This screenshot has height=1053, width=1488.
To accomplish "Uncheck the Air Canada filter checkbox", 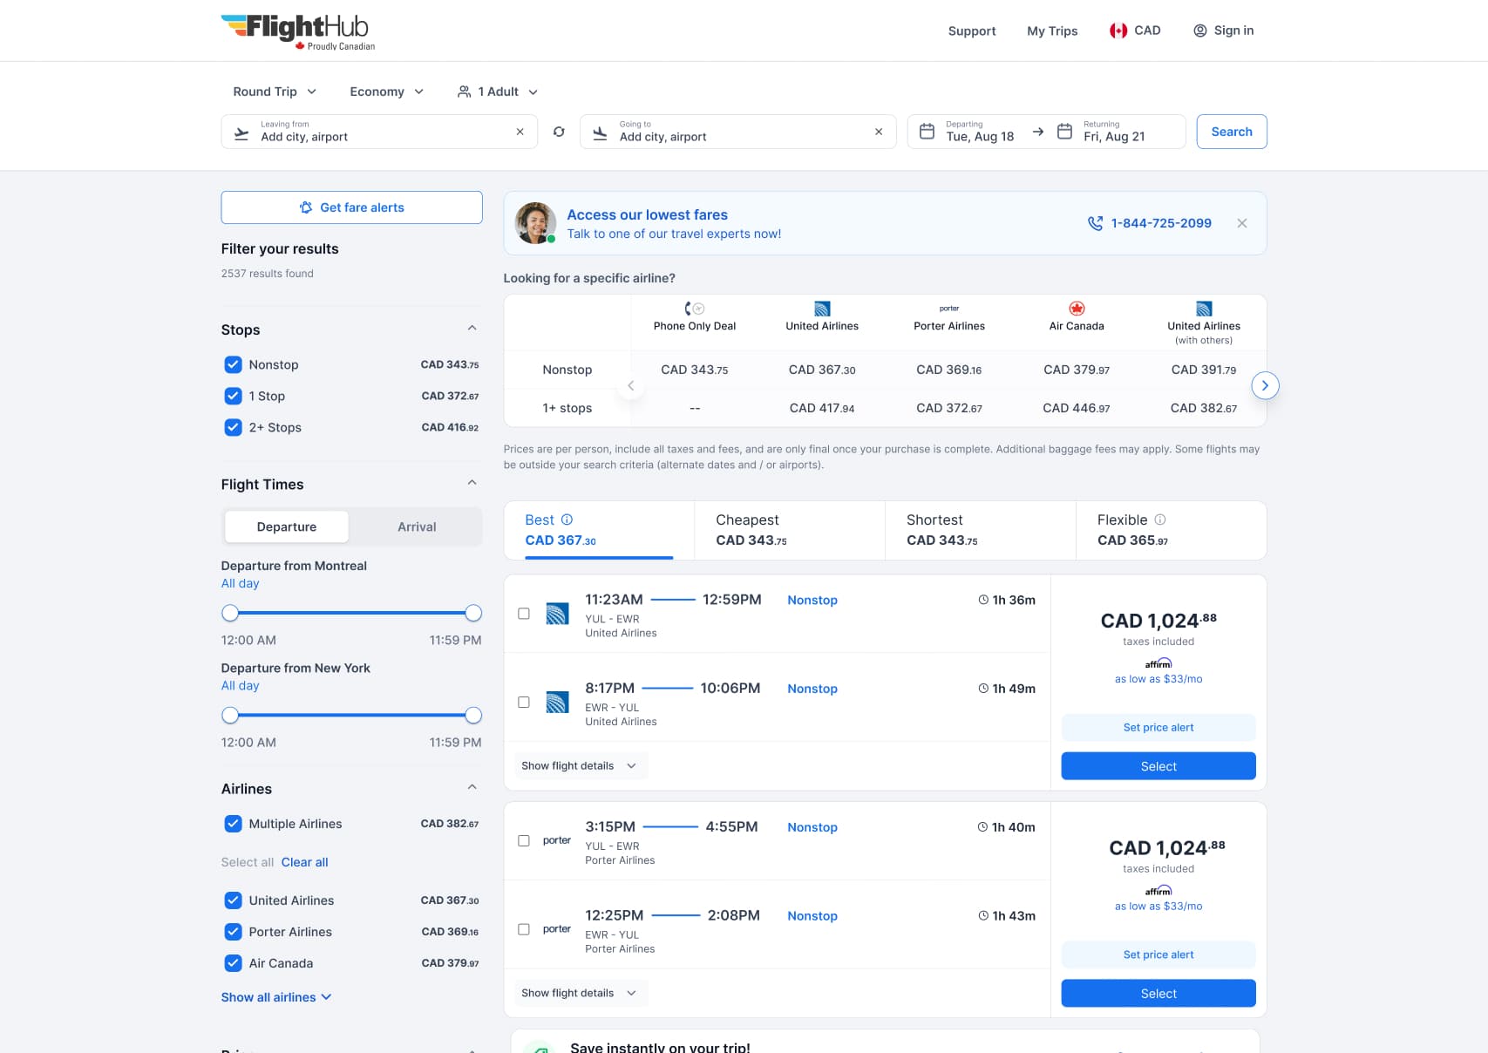I will click(233, 963).
